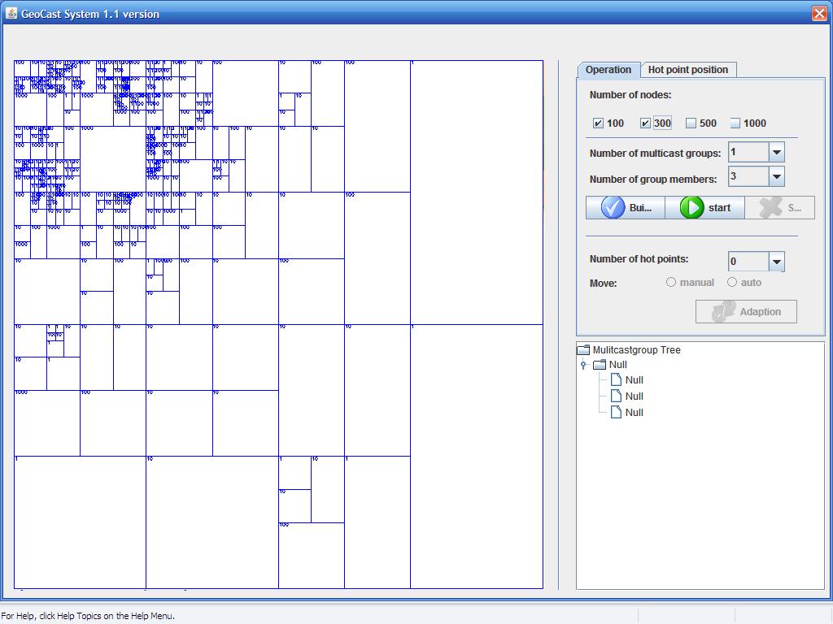Select the Operation tab

tap(608, 70)
